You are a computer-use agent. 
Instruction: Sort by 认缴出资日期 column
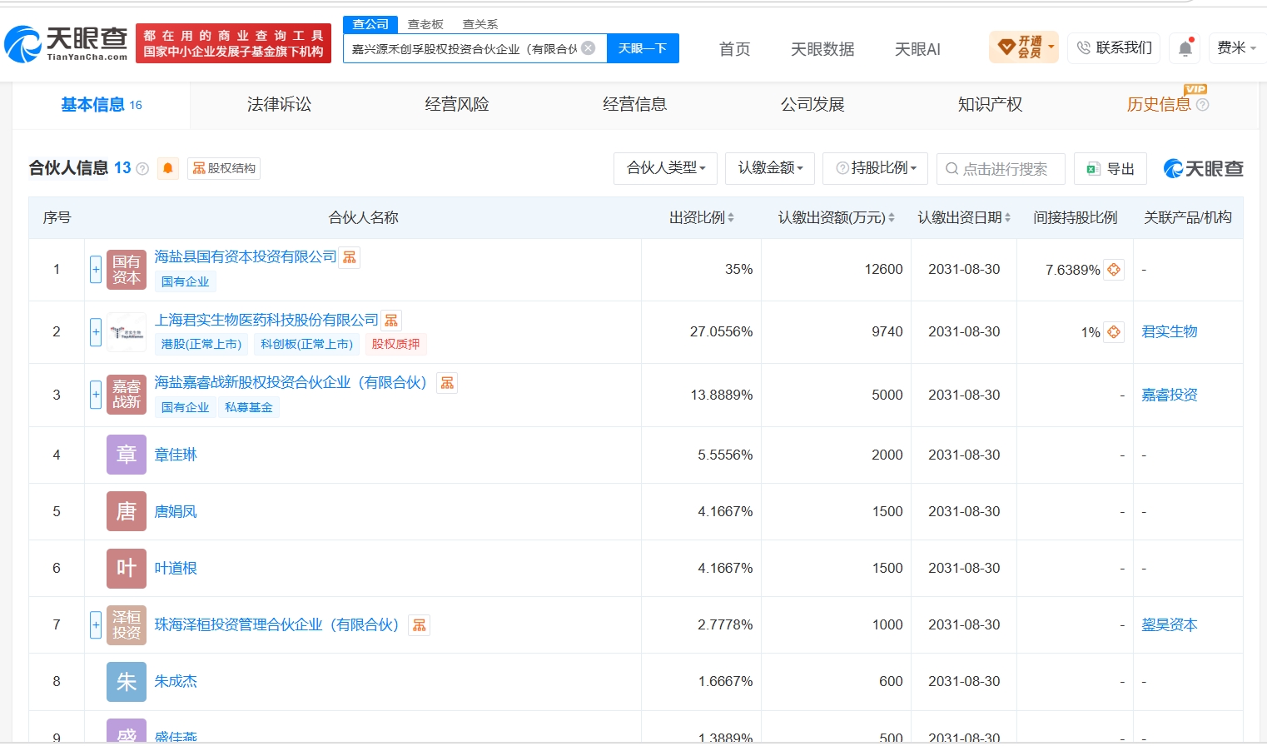pos(1007,218)
